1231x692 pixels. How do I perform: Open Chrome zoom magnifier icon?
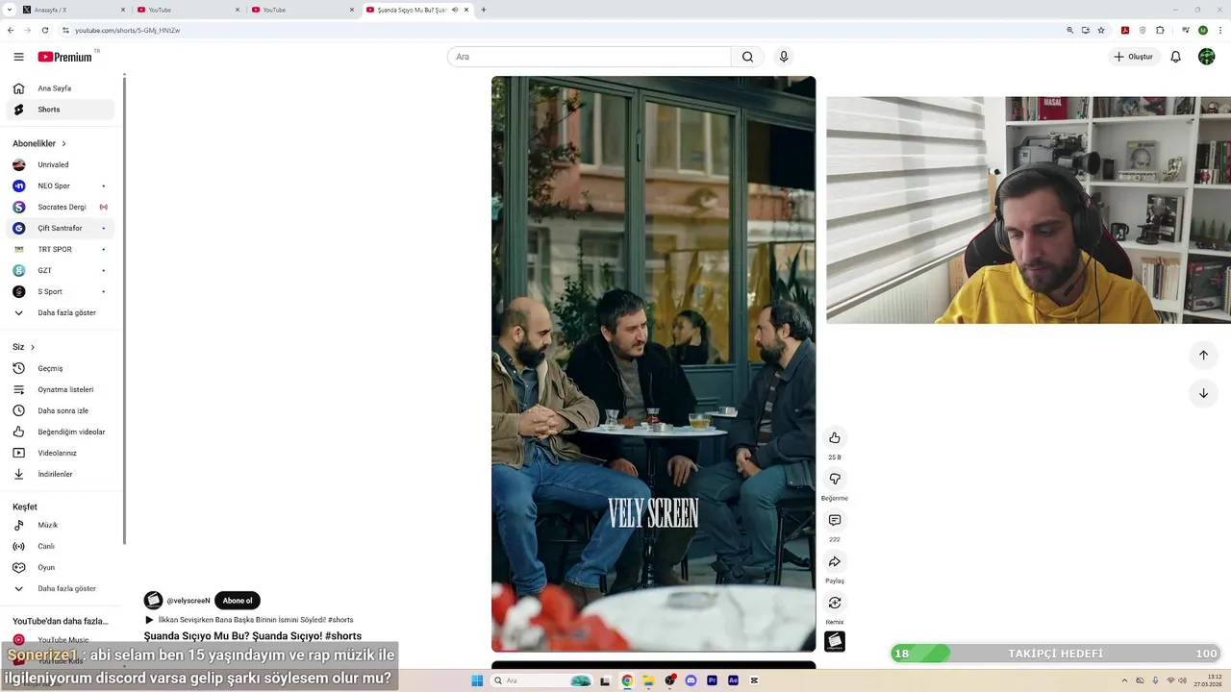coord(1069,30)
